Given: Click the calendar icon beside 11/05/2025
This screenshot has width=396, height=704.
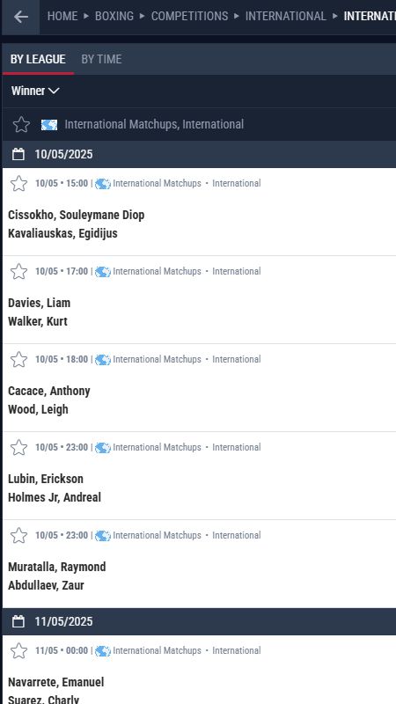Looking at the screenshot, I should point(18,622).
